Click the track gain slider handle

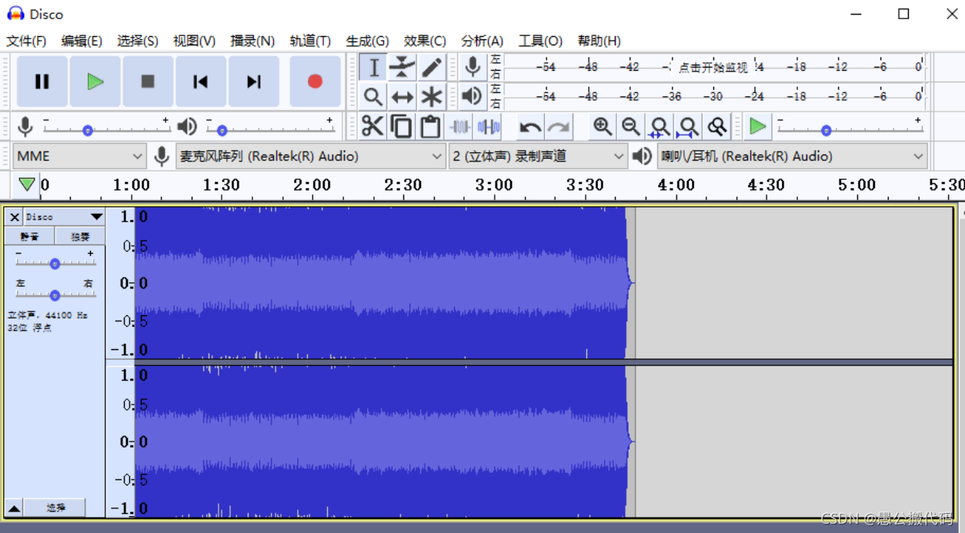pos(55,264)
